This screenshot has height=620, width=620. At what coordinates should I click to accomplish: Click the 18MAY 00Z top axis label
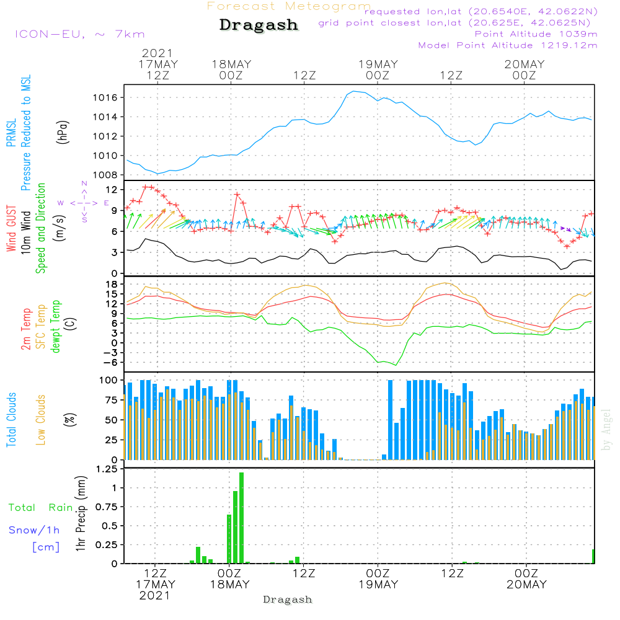coord(231,70)
